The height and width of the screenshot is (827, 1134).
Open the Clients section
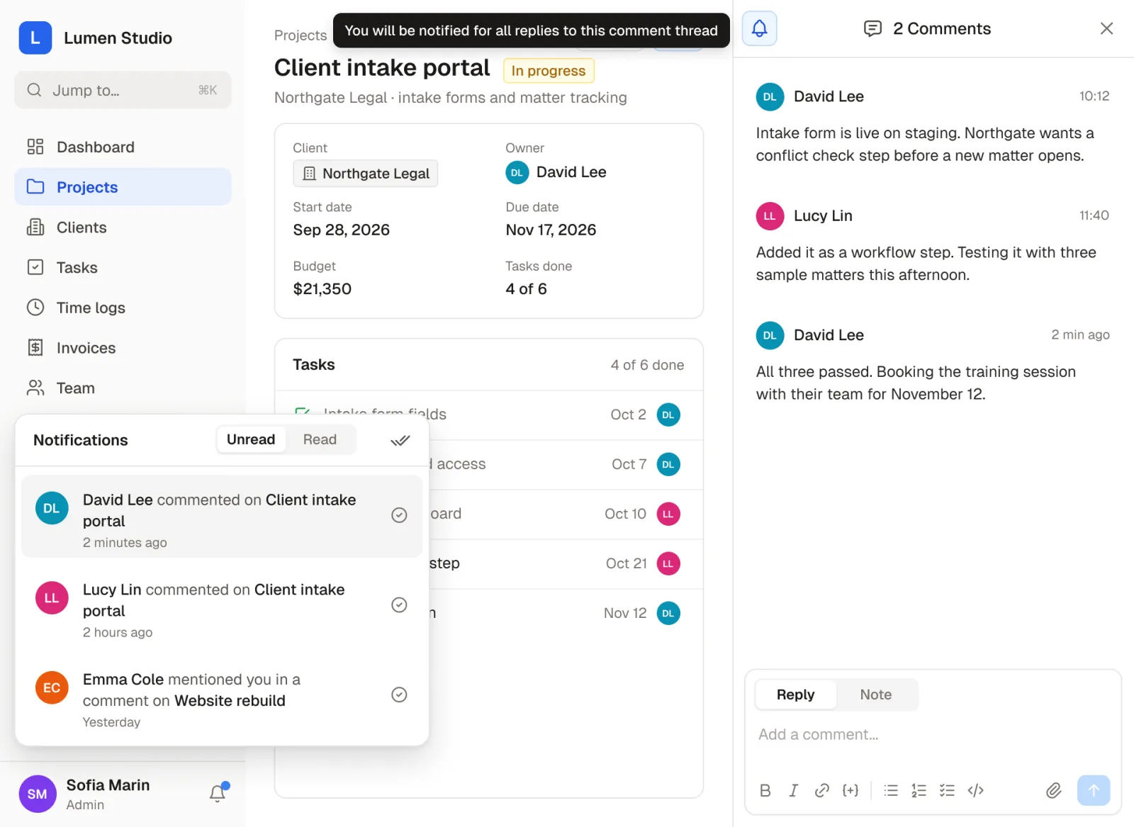[123, 227]
